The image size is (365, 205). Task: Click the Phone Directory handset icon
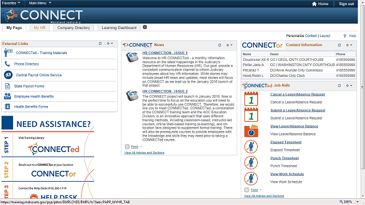pyautogui.click(x=7, y=64)
